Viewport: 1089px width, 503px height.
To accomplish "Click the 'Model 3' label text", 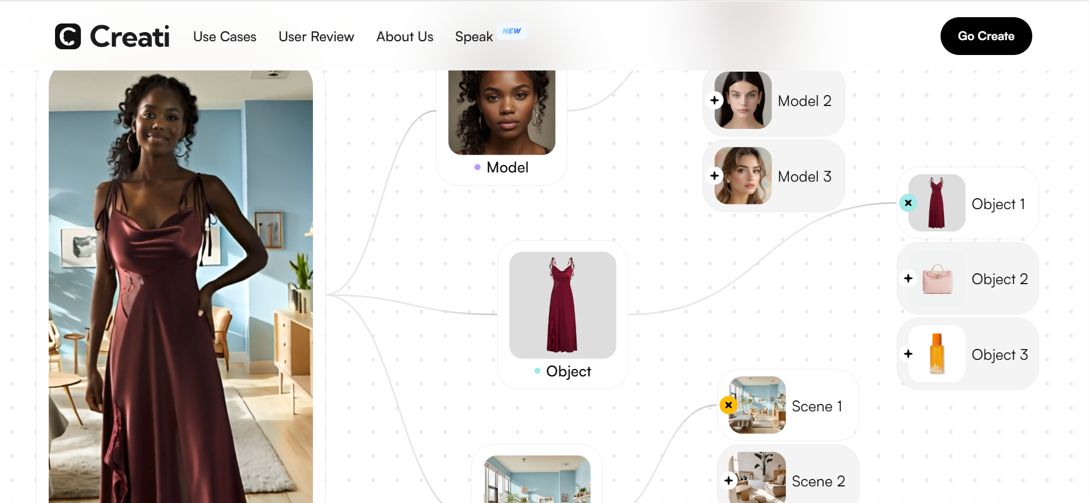I will pos(805,176).
